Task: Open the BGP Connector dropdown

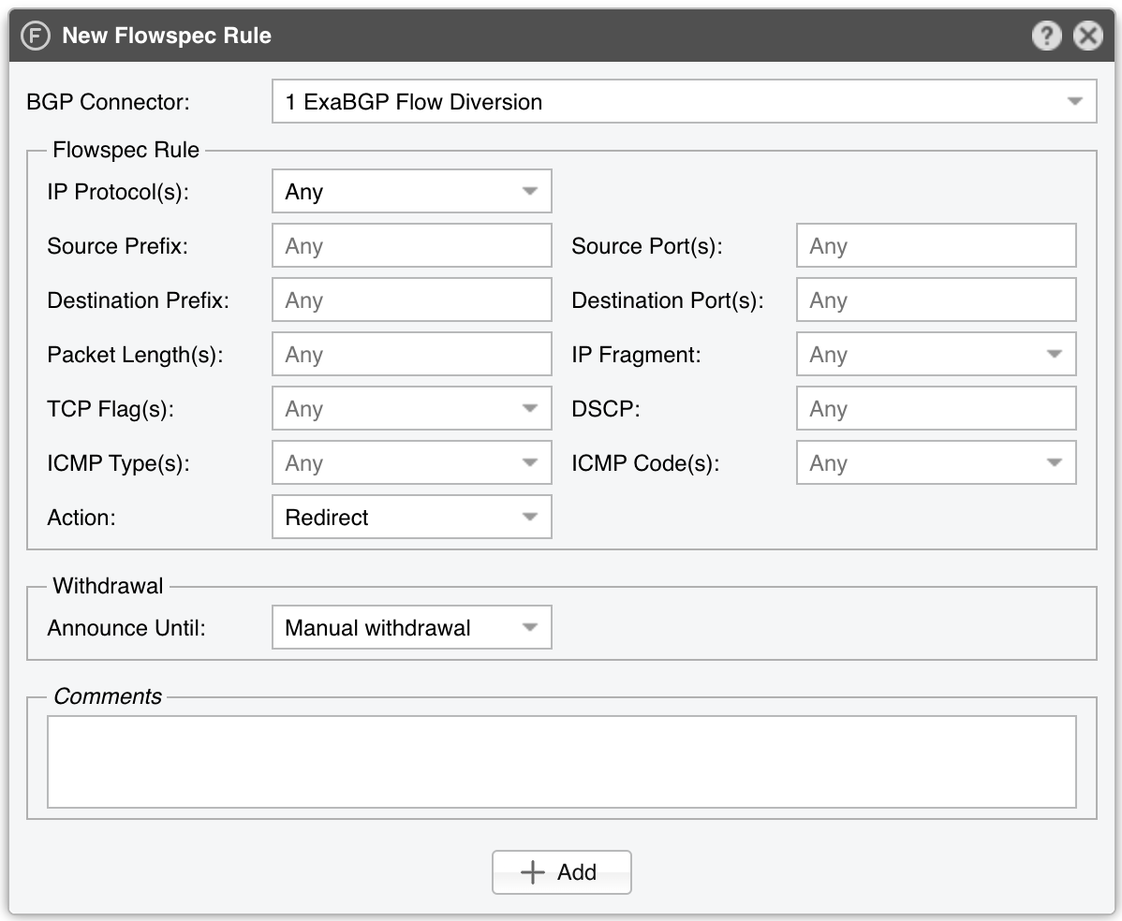Action: coord(684,101)
